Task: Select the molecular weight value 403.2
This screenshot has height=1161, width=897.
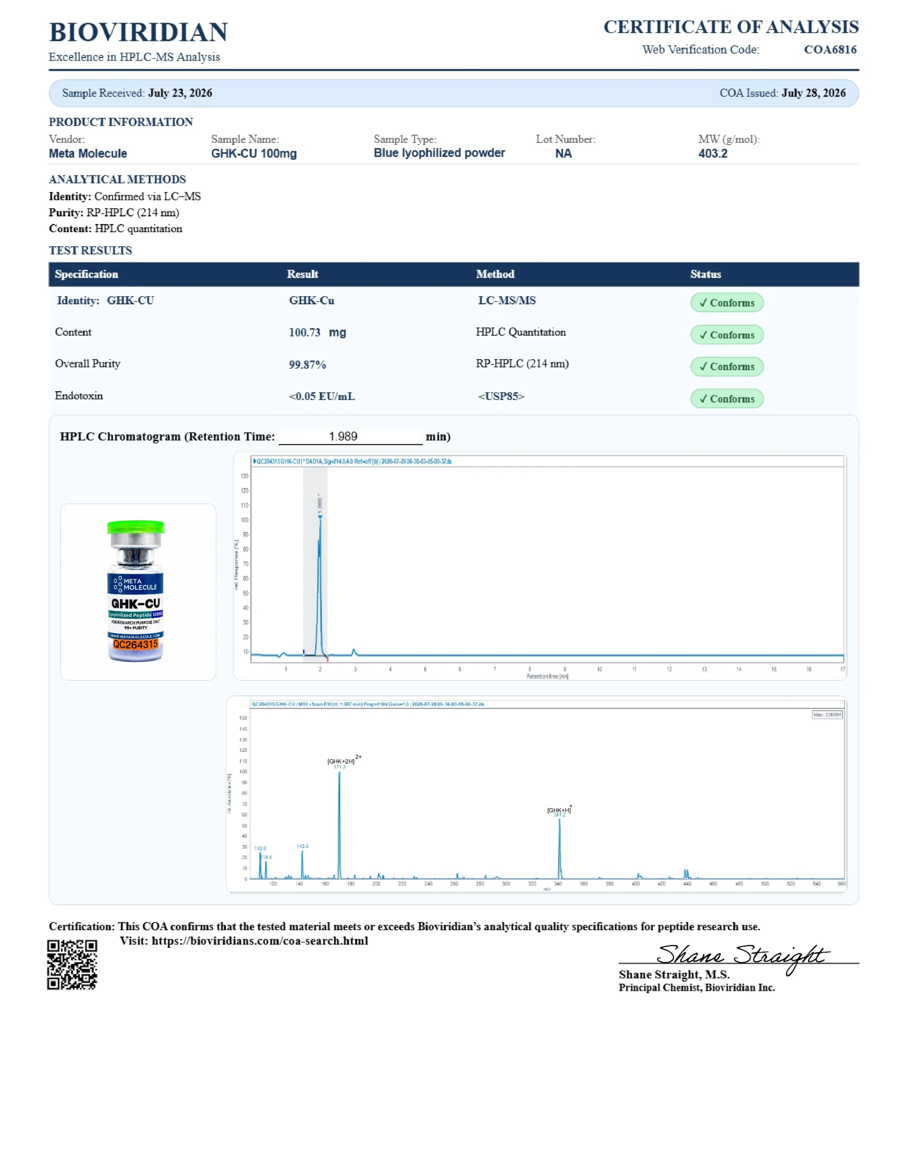Action: click(713, 154)
